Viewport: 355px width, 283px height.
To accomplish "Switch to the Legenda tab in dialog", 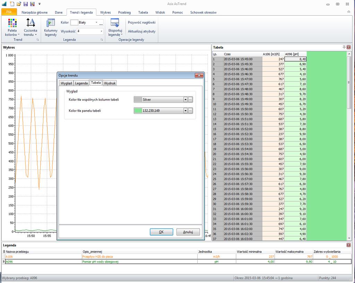I will [x=81, y=83].
